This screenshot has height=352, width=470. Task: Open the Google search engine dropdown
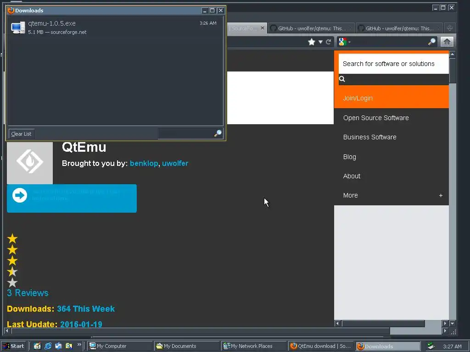[344, 42]
